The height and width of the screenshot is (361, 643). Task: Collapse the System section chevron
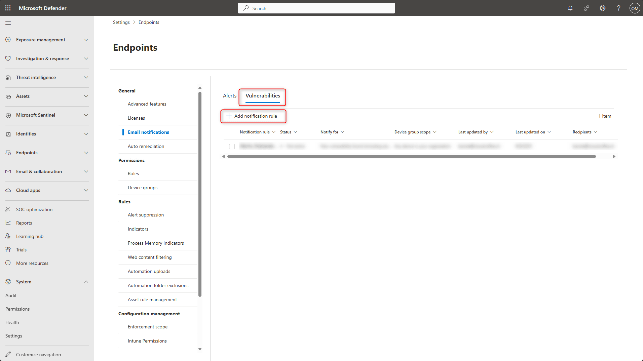pos(86,282)
